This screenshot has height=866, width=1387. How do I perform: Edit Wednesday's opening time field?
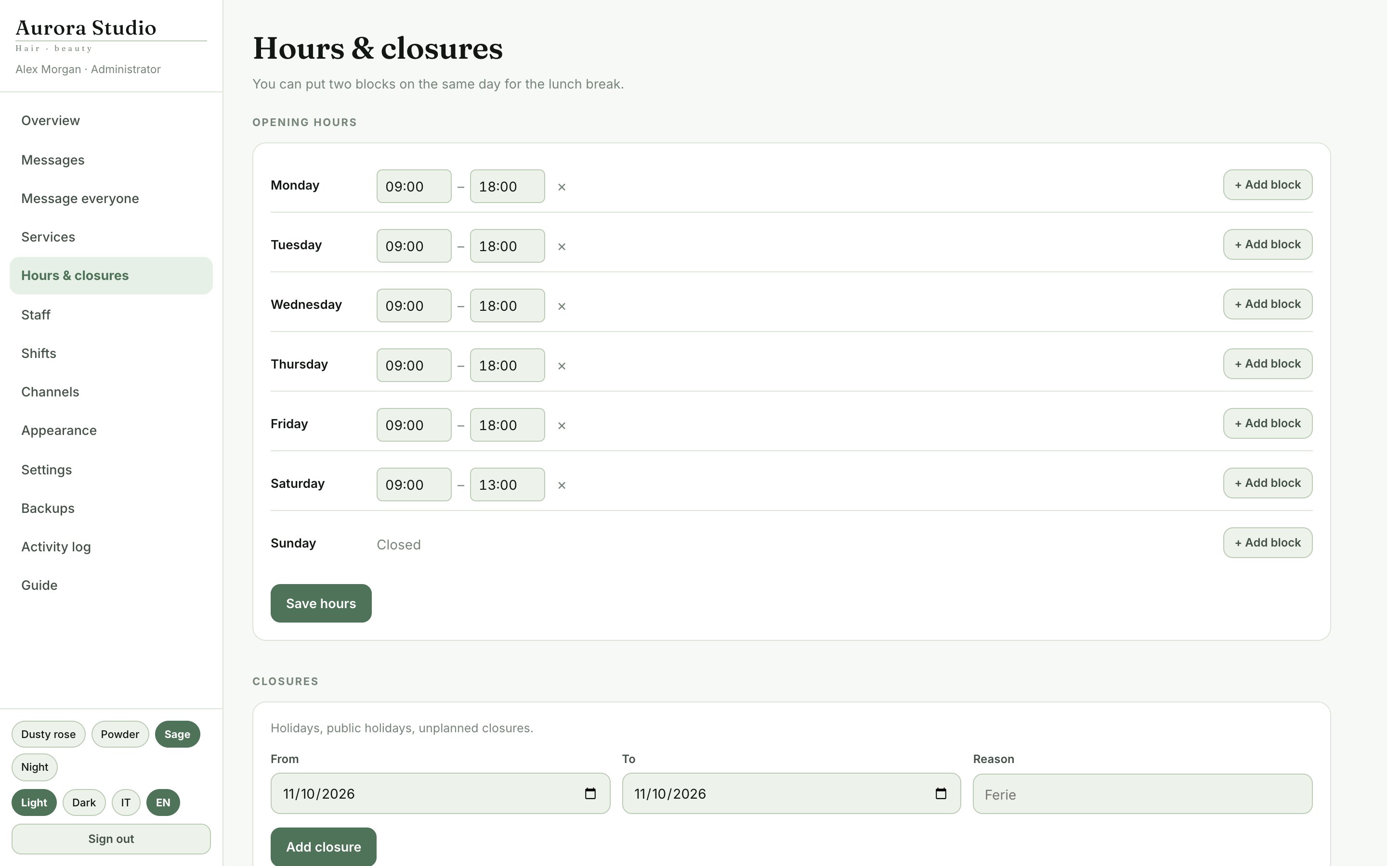tap(414, 306)
